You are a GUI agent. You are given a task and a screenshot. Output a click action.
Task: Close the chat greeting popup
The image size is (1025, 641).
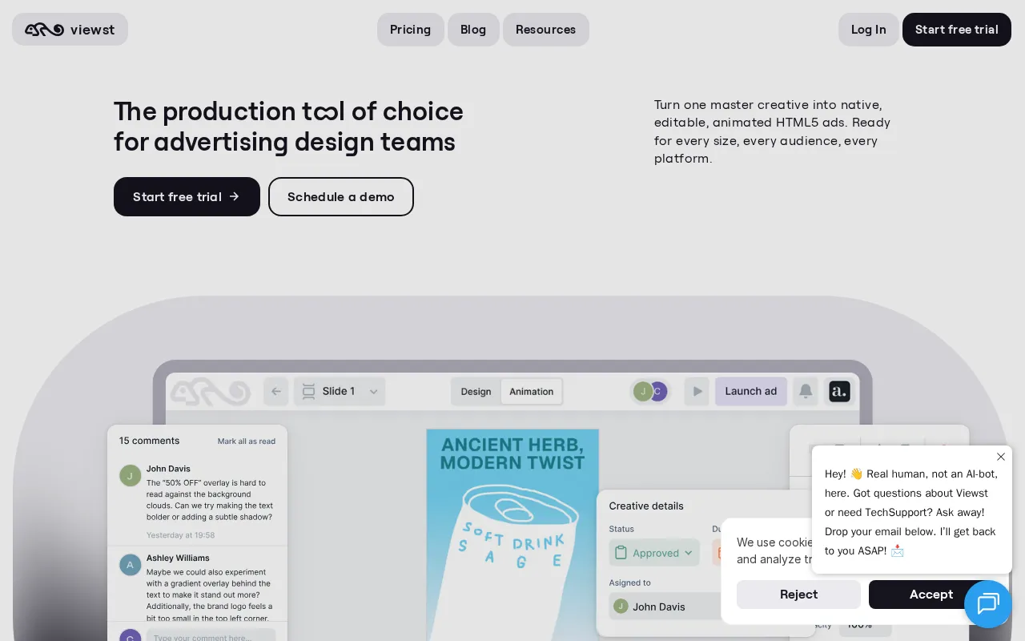point(1001,457)
